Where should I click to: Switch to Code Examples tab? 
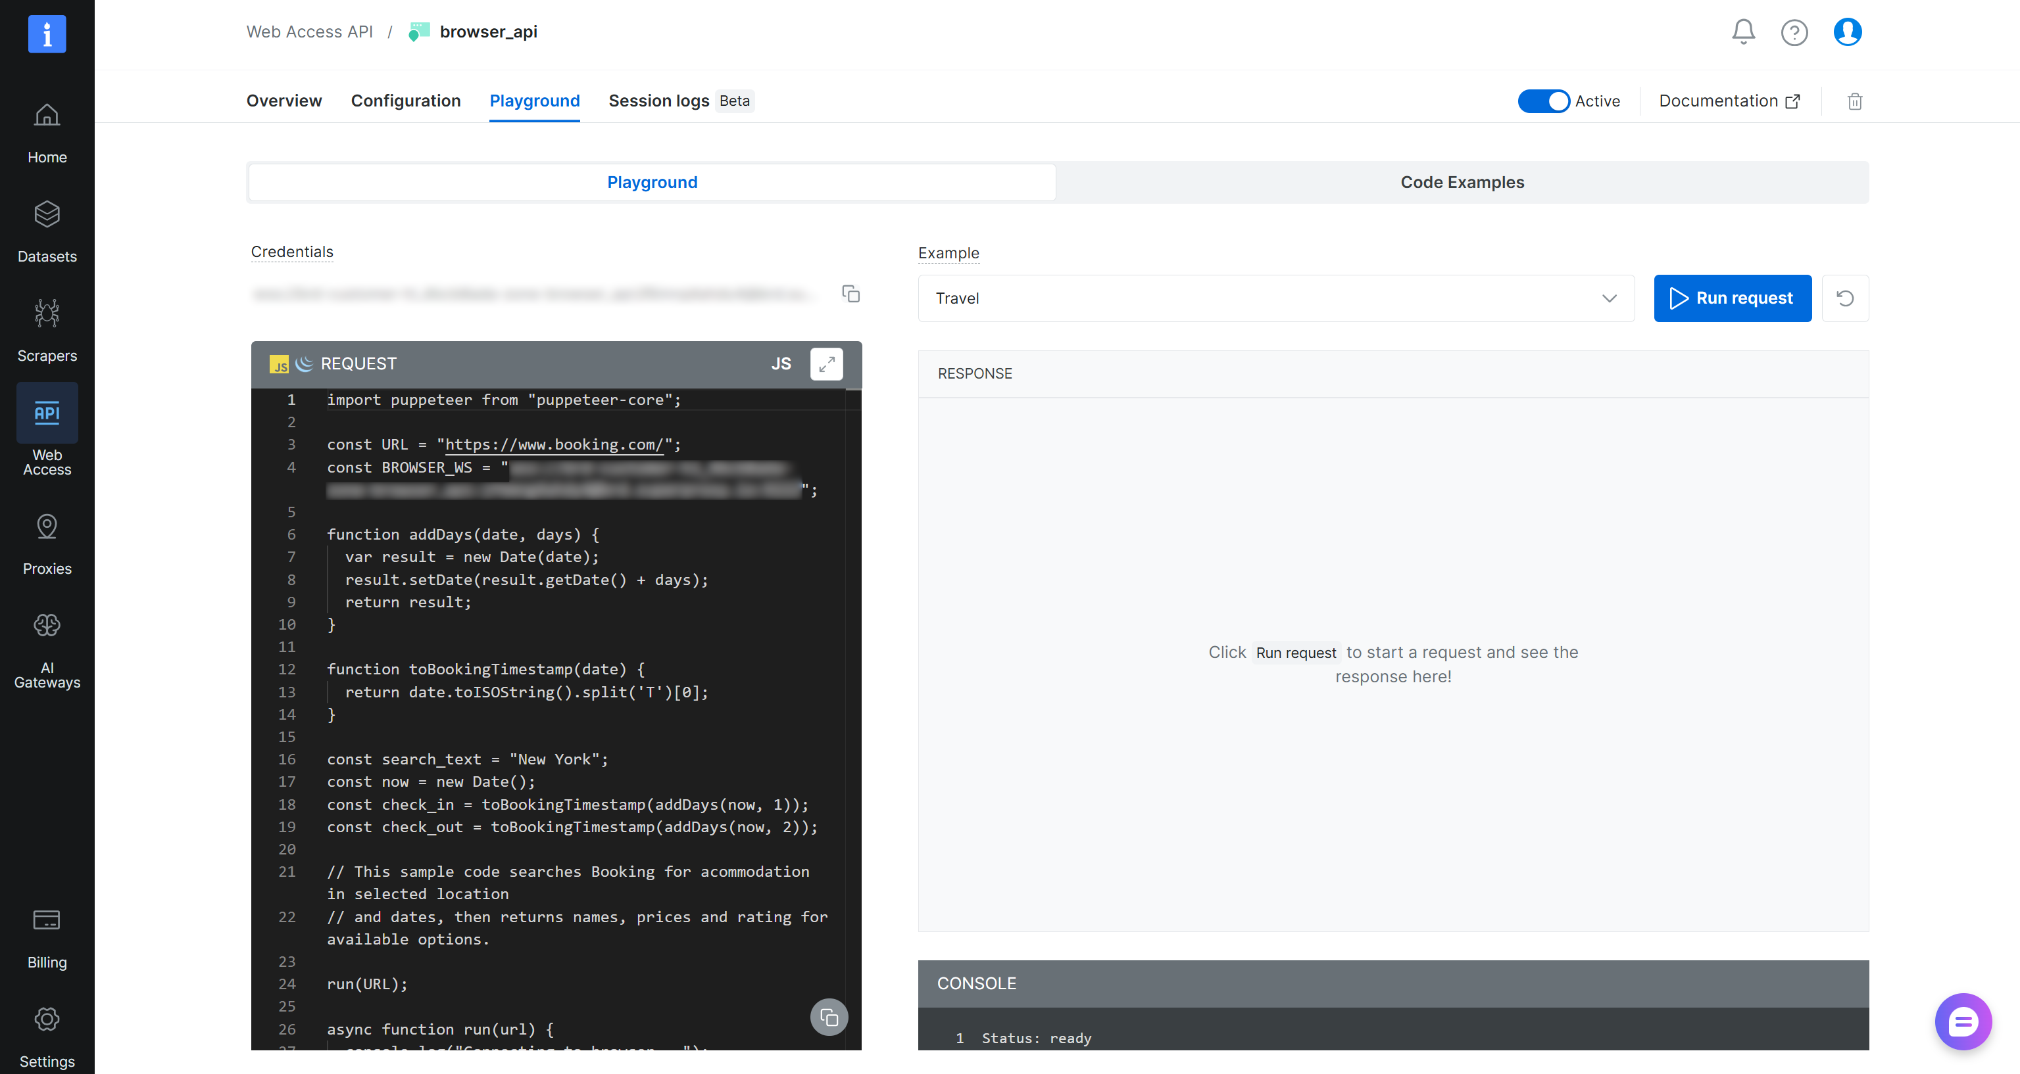1462,183
